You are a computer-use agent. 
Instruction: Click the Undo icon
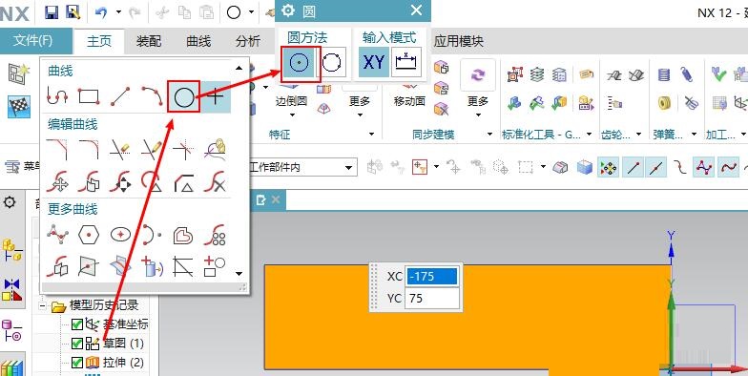(x=101, y=11)
